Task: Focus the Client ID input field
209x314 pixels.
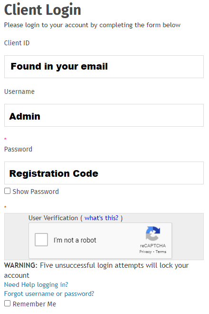Action: tap(104, 67)
